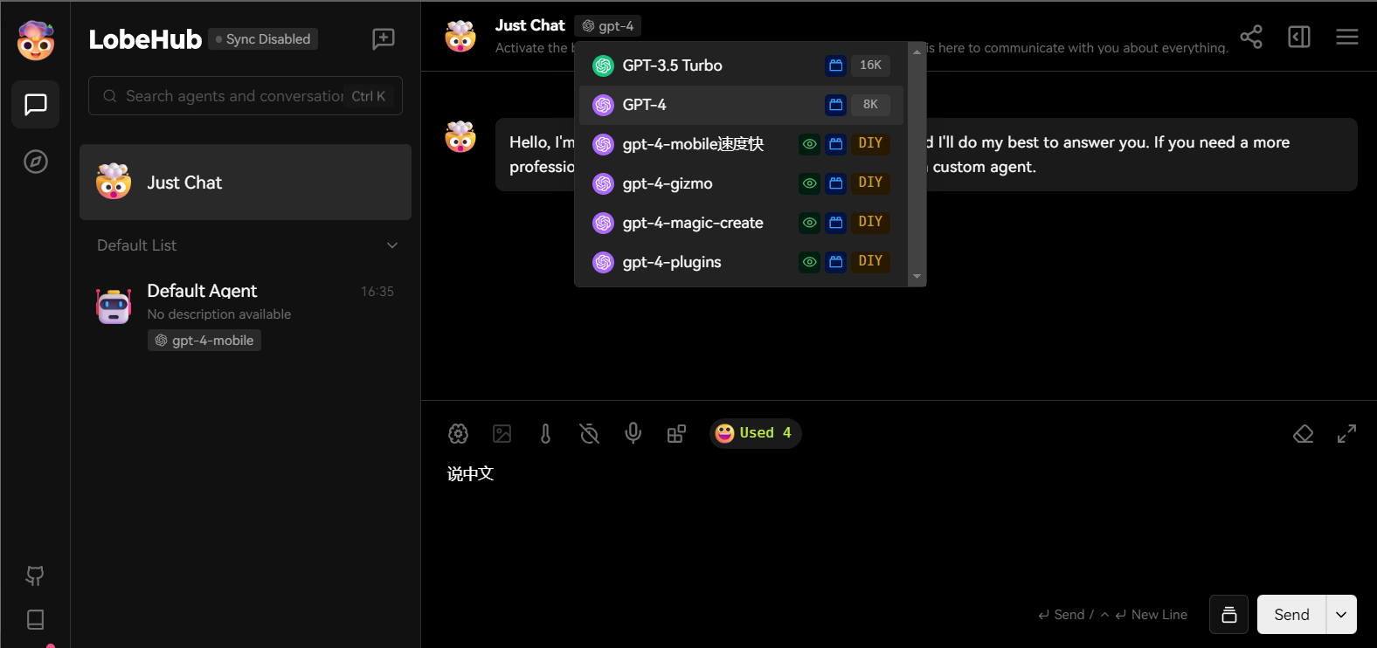Adjust temperature via thermometer icon
Screen dimensions: 1377x648
546,433
